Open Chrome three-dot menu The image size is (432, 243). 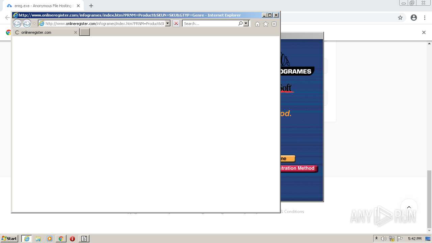click(x=425, y=18)
